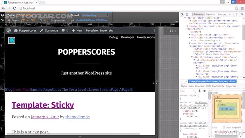Click the POPPERSCORES site title
Image resolution: width=245 pixels, height=138 pixels.
pos(86,52)
